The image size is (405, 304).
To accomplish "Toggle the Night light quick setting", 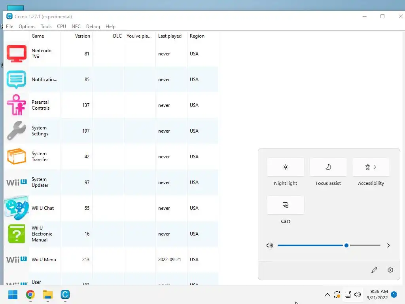I will click(286, 167).
